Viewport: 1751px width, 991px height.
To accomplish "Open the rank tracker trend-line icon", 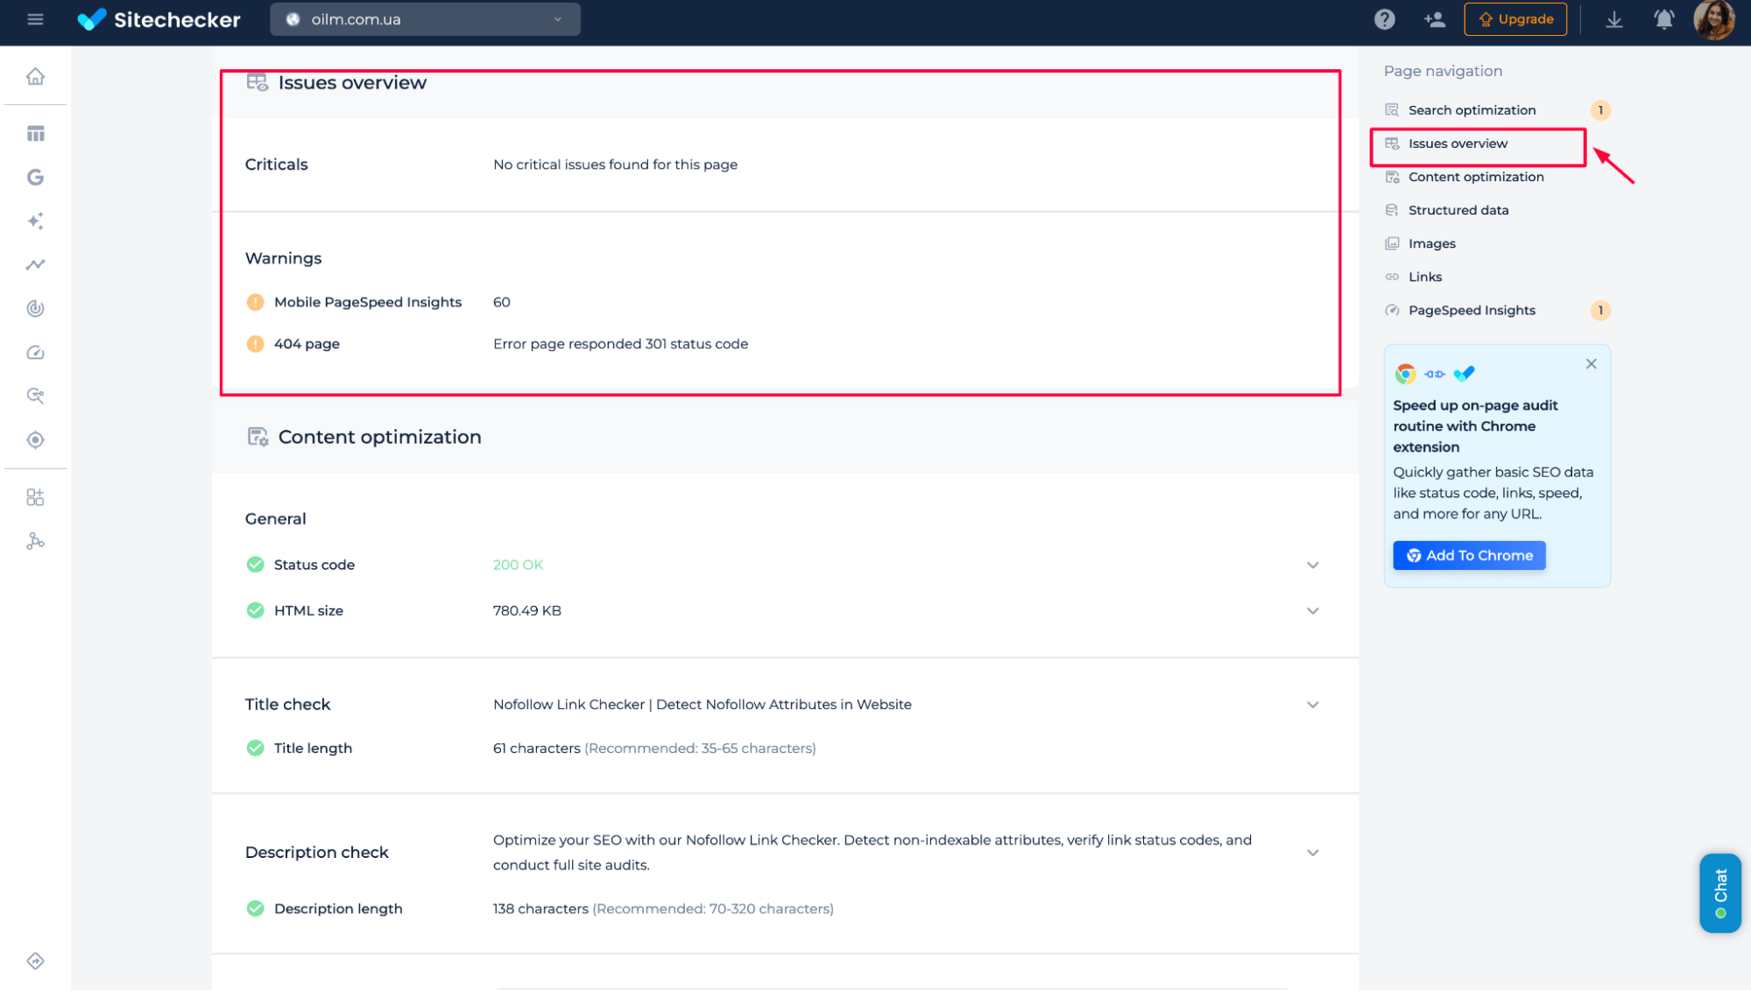I will 35,264.
